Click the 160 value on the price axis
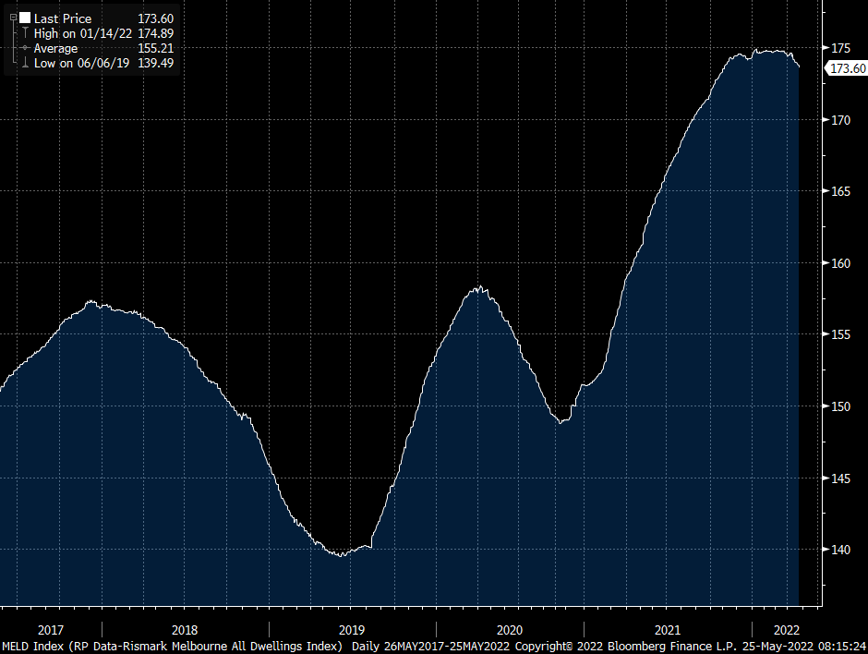 [x=839, y=262]
